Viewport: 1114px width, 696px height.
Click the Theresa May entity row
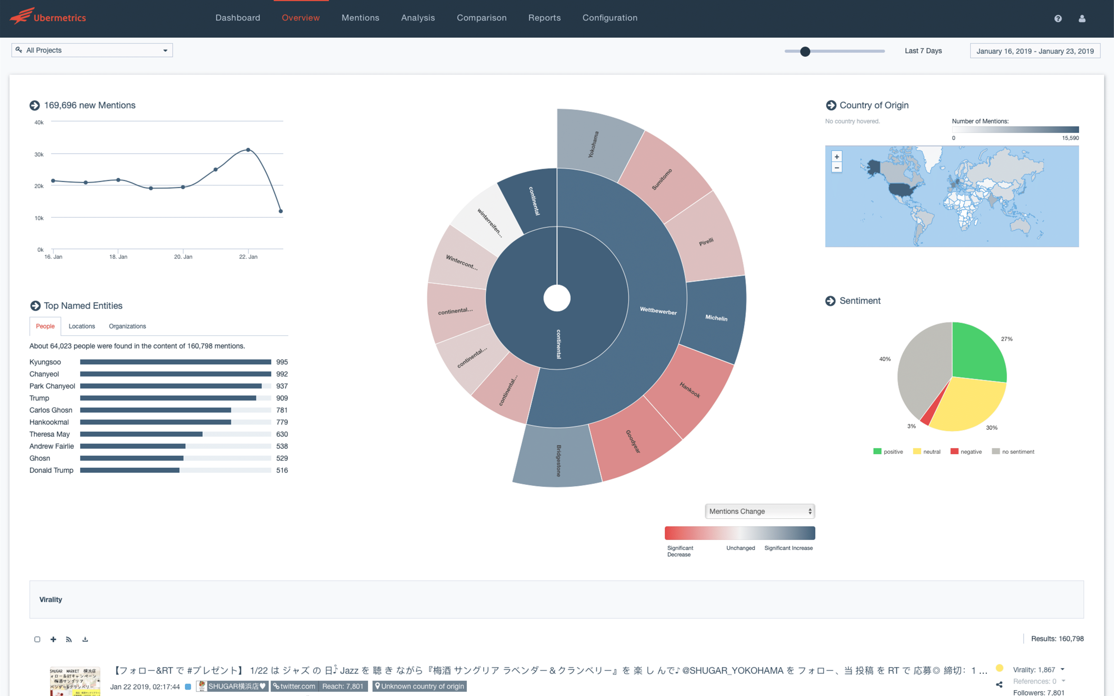coord(158,434)
